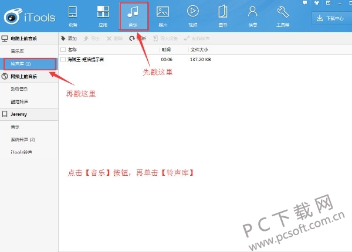Sort list by 文件大小 column header
352x252 pixels.
point(200,50)
